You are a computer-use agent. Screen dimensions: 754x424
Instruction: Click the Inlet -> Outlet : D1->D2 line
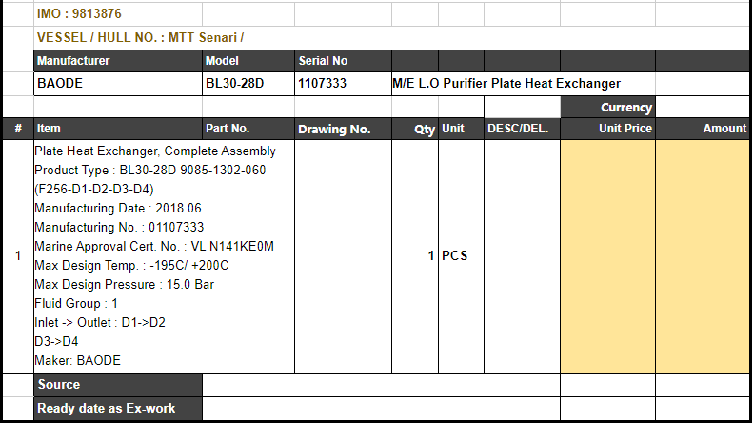(x=100, y=322)
